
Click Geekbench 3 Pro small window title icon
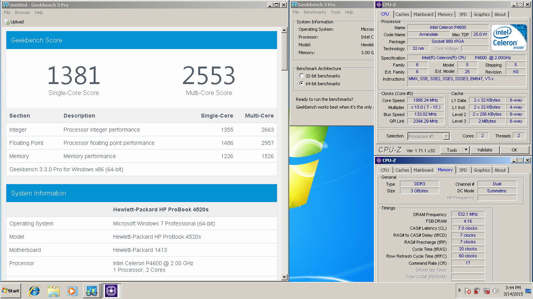(294, 5)
